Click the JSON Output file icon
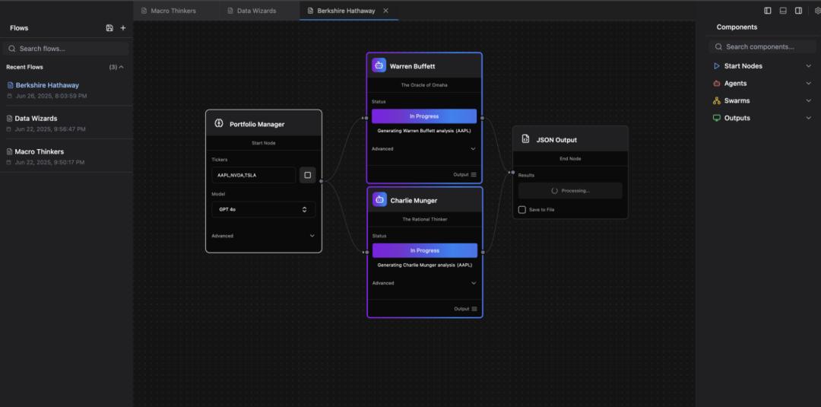Viewport: 821px width, 407px height. [x=526, y=138]
